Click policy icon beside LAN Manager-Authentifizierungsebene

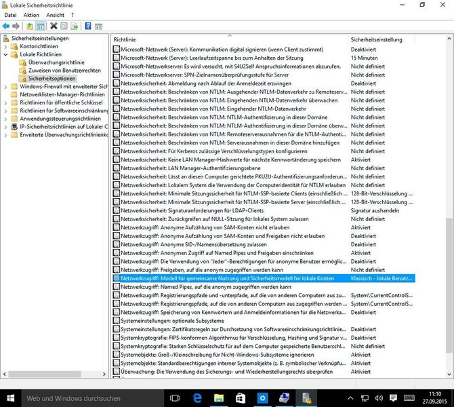(117, 168)
